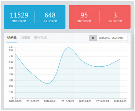Click the 100 y-axis label
The height and width of the screenshot is (111, 135).
11,92
